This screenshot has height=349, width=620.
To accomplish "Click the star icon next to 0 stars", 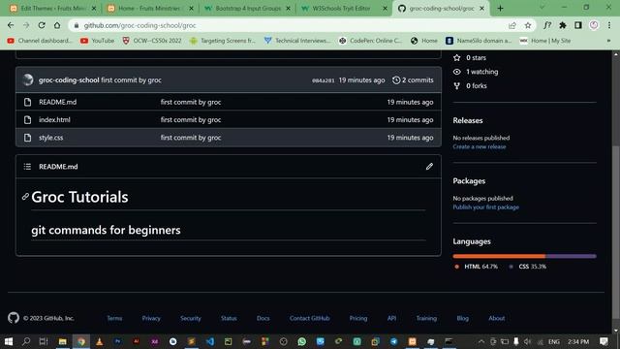I will click(456, 58).
